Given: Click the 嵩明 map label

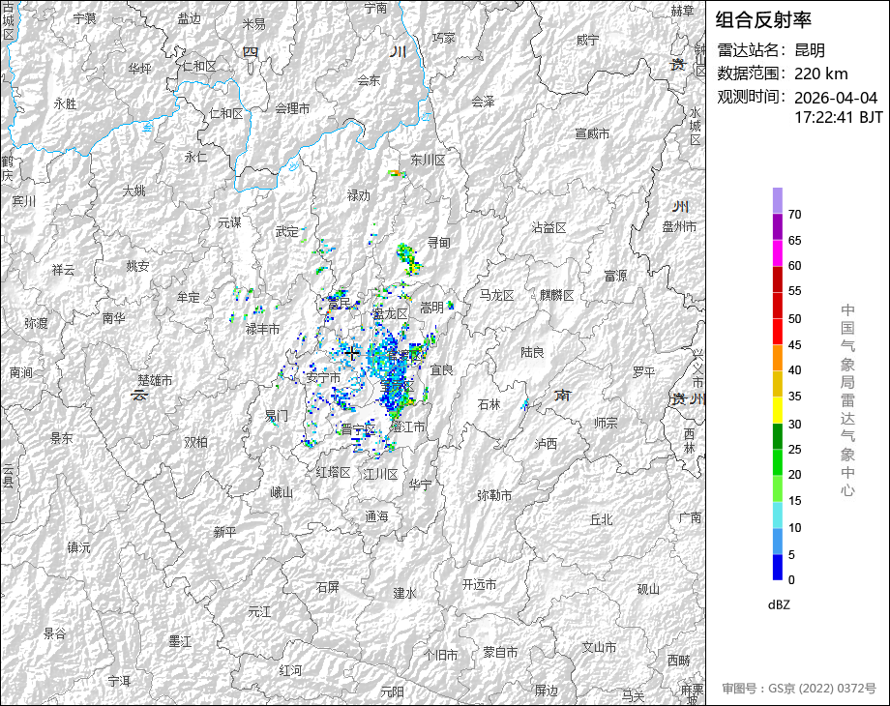Looking at the screenshot, I should click(x=431, y=308).
